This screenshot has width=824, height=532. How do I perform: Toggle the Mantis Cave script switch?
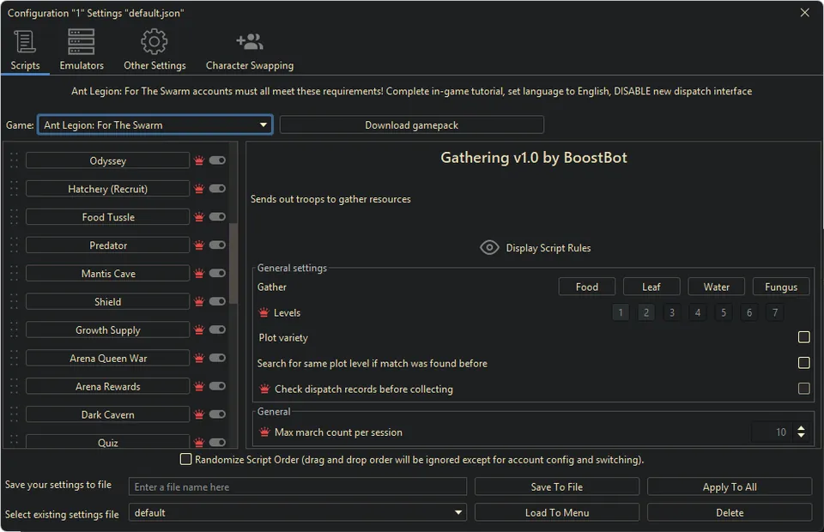click(x=217, y=273)
